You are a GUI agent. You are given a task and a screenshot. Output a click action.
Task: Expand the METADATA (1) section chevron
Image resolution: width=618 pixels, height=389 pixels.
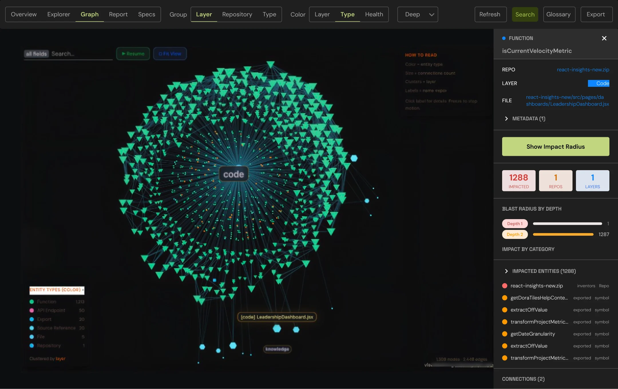(506, 119)
